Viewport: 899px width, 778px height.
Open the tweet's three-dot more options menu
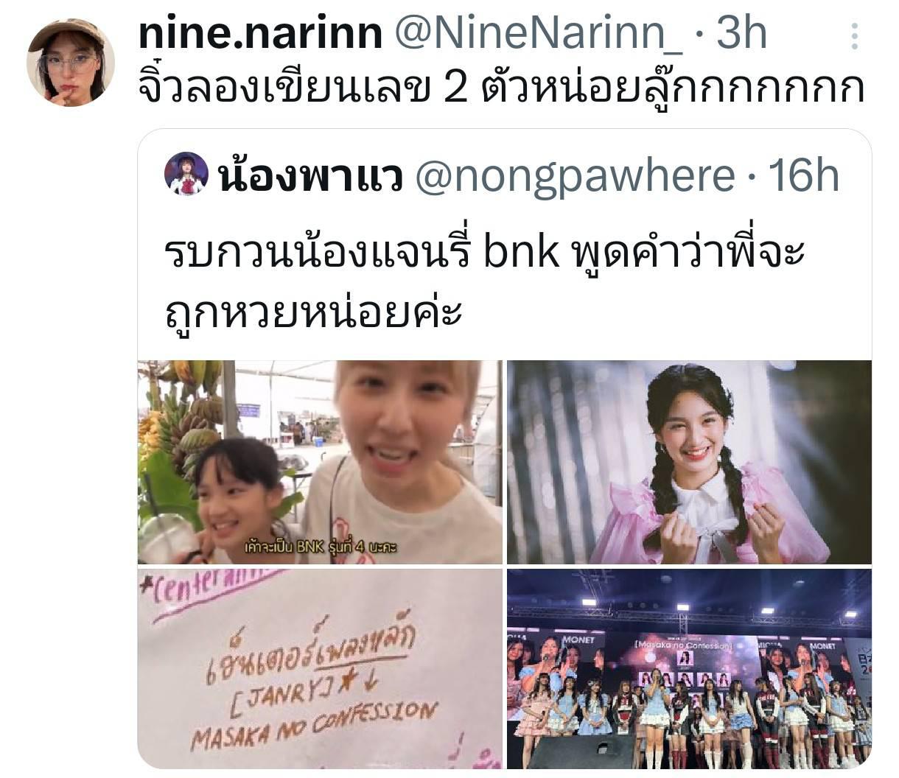(854, 35)
